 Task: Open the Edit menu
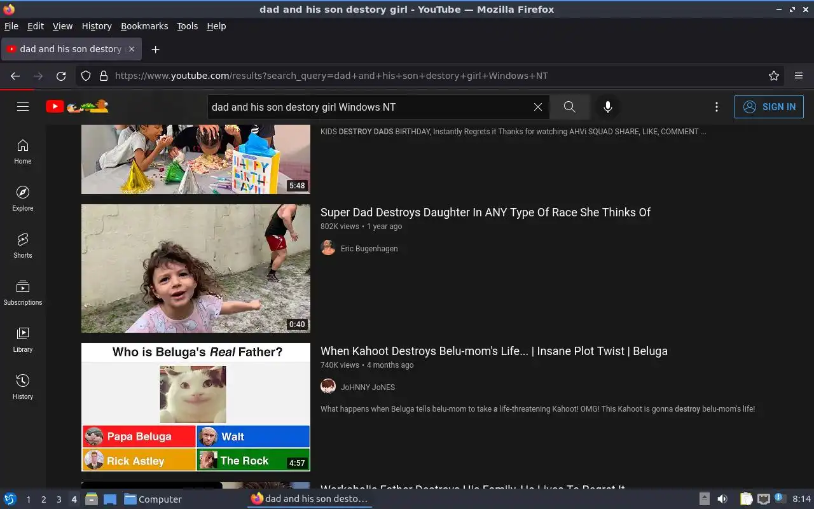[36, 26]
